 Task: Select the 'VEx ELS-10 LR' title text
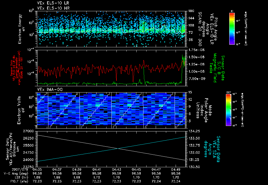(53, 3)
